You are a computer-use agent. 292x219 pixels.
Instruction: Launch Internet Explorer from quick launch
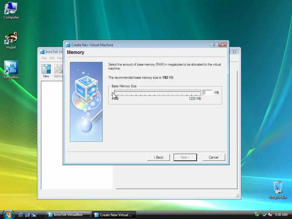point(21,215)
